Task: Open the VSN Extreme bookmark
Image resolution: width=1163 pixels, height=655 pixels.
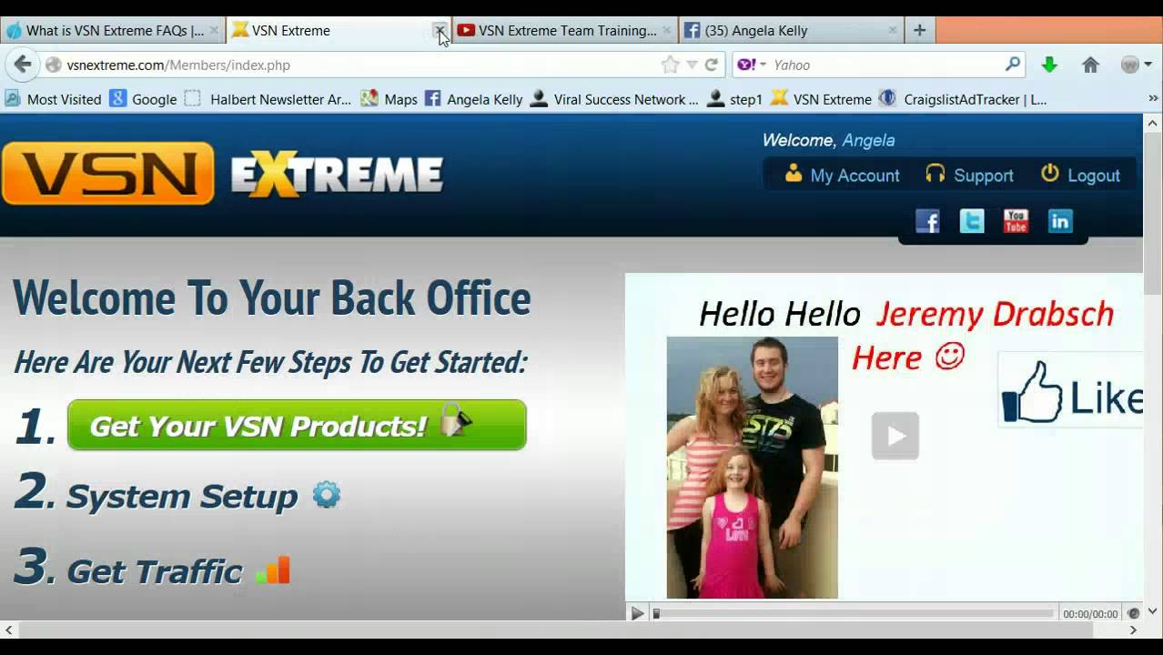Action: point(821,99)
